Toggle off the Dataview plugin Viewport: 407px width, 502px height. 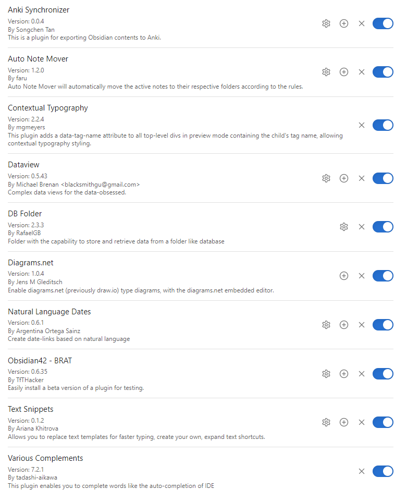click(383, 178)
